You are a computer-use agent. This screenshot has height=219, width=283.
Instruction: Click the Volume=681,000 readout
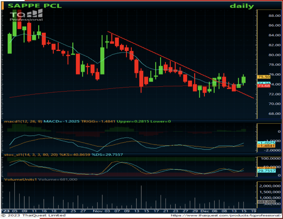point(58,180)
